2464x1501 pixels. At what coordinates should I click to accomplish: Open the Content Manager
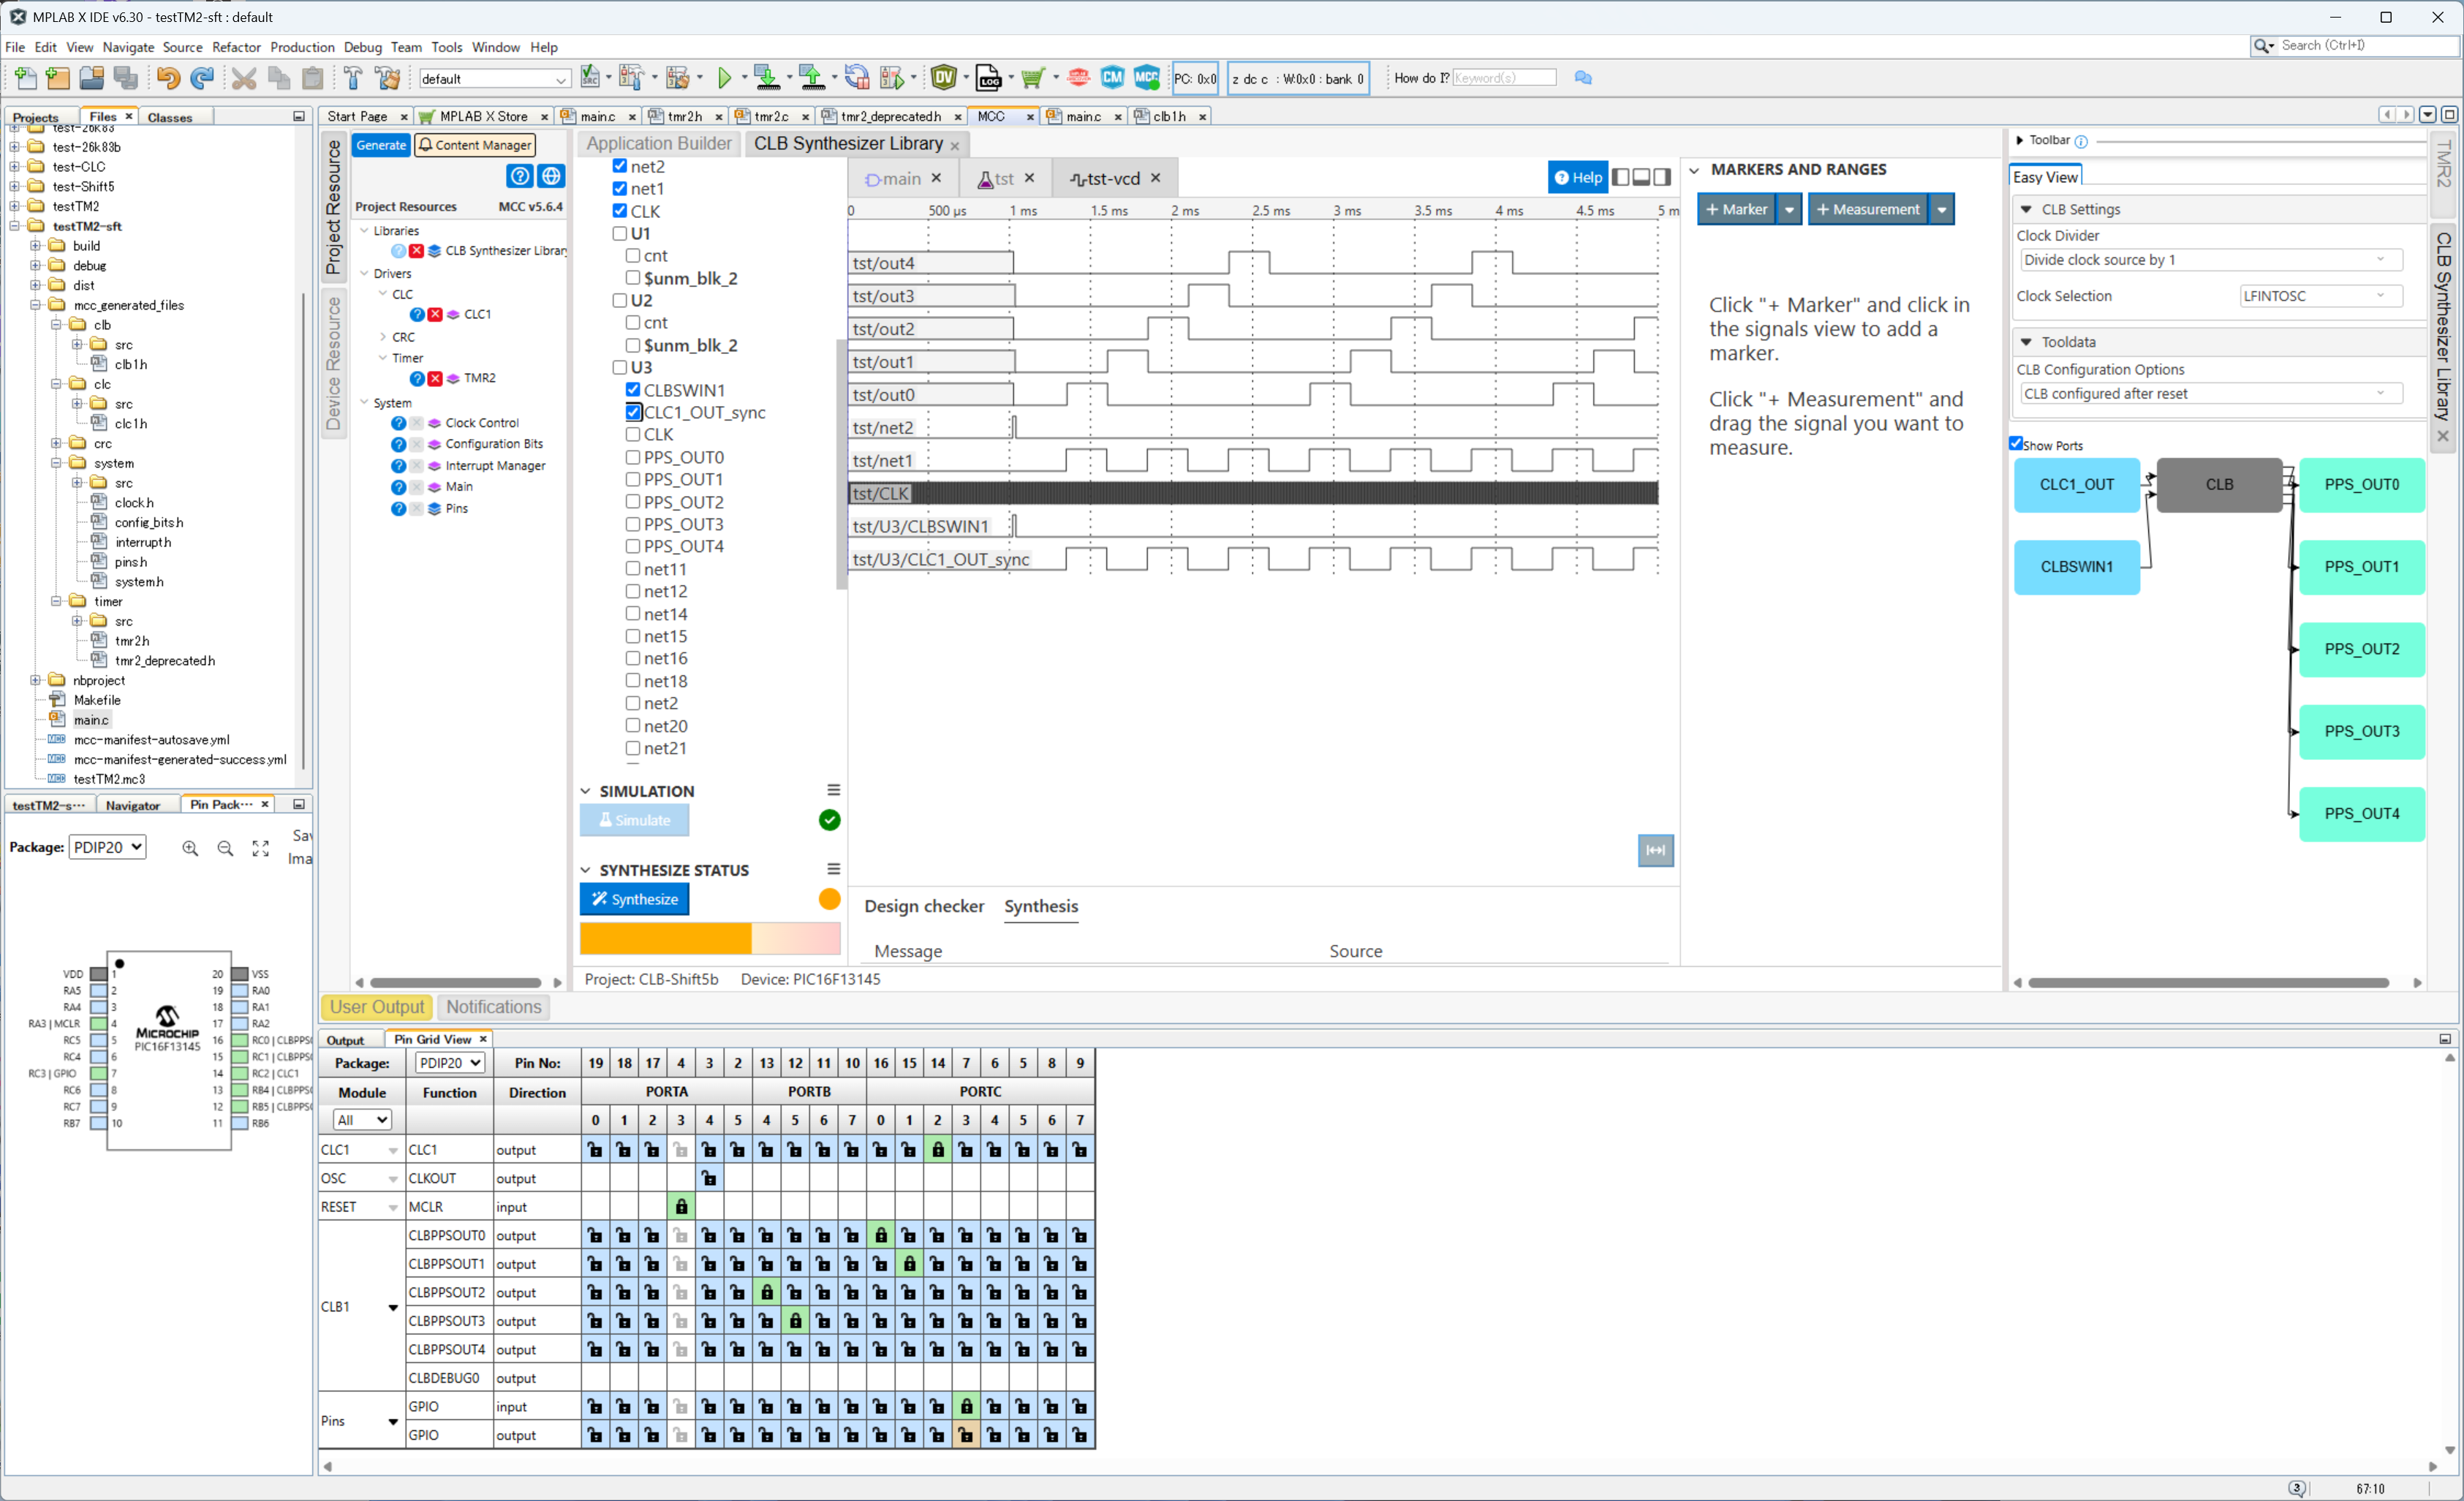475,145
